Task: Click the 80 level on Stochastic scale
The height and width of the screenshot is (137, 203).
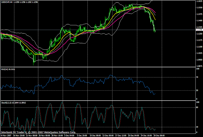Action: click(197, 107)
